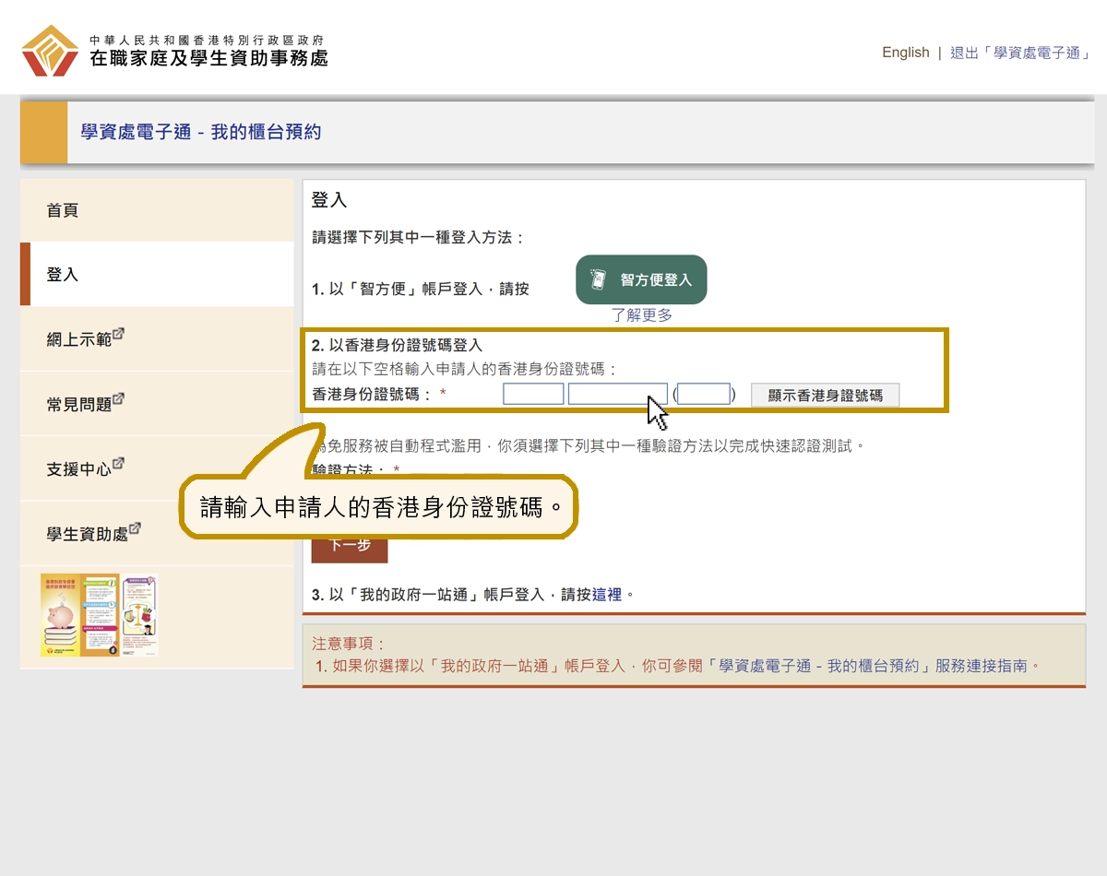Open the 了解更多 link
Screen dimensions: 1107x876
642,315
